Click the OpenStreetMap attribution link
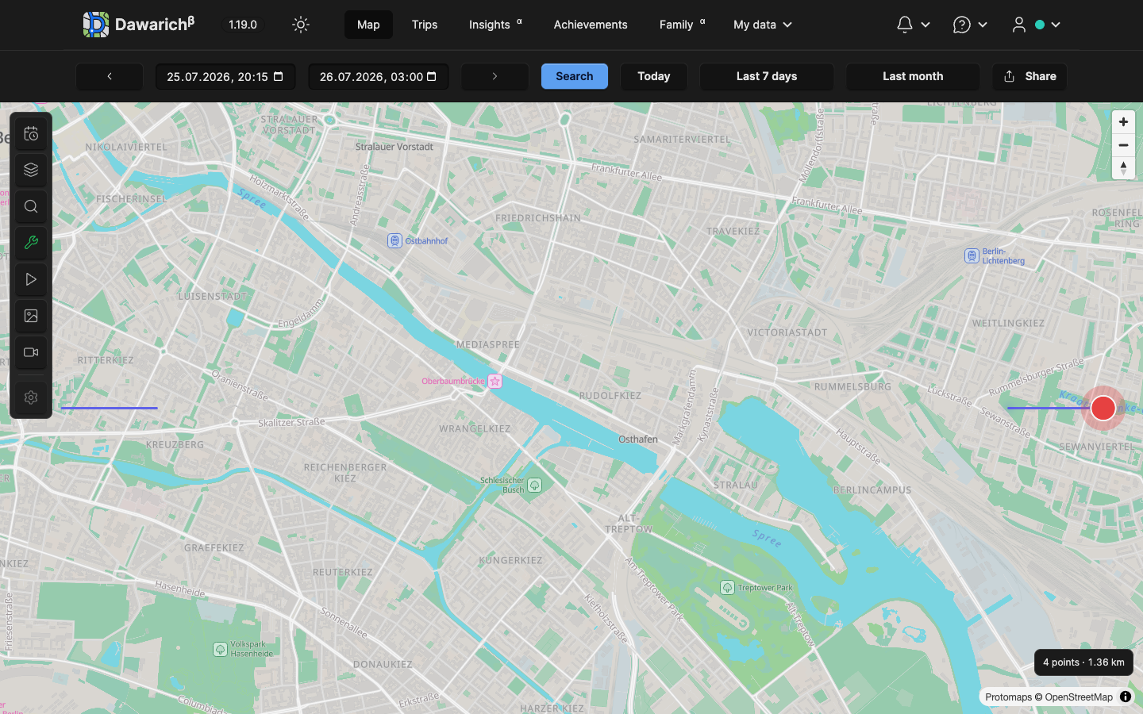 point(1079,697)
